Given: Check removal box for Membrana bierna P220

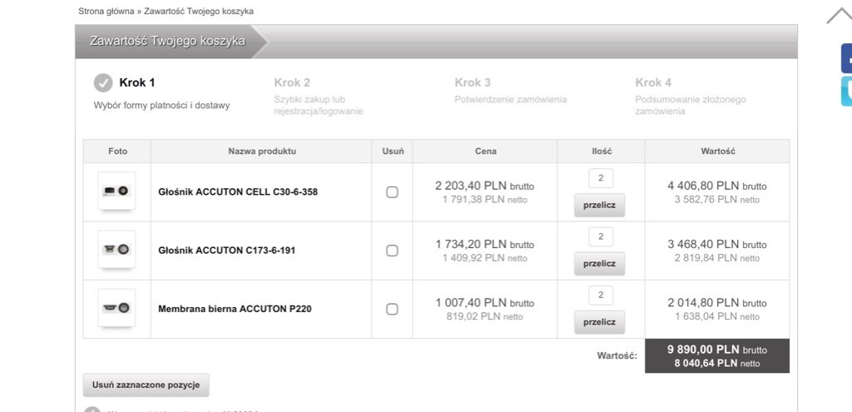Looking at the screenshot, I should (x=392, y=310).
